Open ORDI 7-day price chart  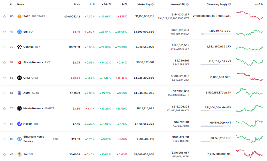click(x=250, y=77)
